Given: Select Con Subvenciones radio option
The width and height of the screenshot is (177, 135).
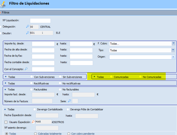Looking at the screenshot, I should (32, 77).
